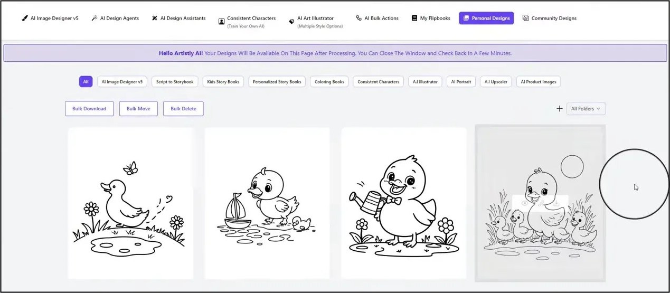670x293 pixels.
Task: Select the All filter chip
Action: coord(86,82)
